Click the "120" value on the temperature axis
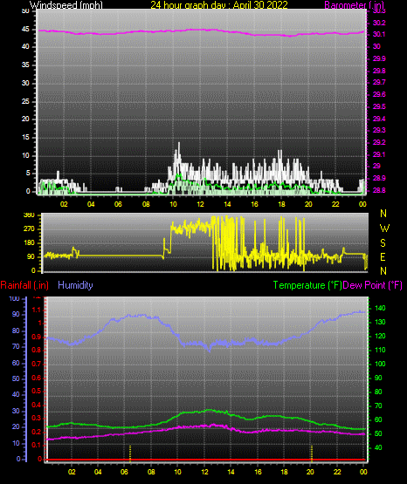This screenshot has width=407, height=484. pyautogui.click(x=380, y=336)
